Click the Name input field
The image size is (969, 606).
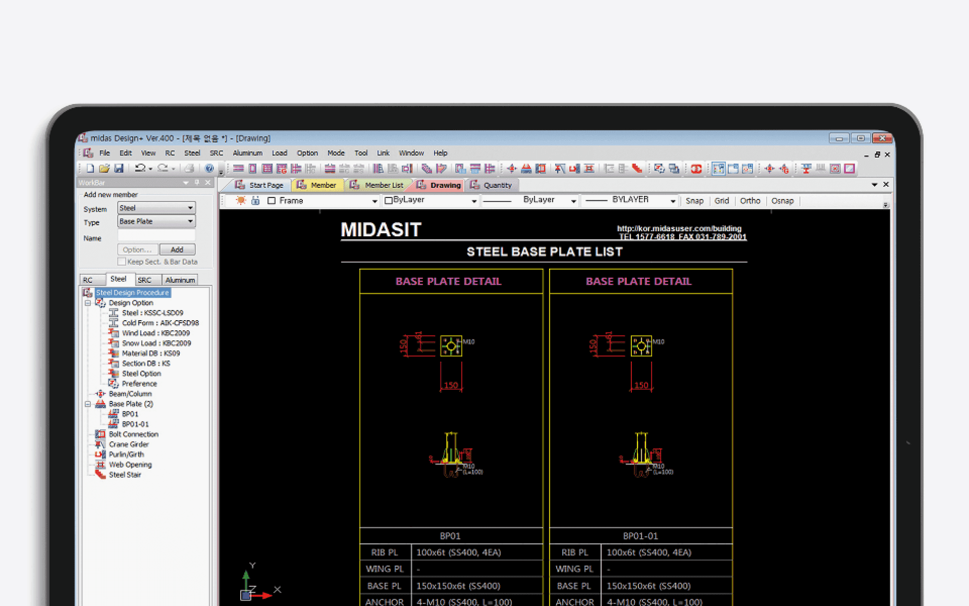(x=156, y=235)
